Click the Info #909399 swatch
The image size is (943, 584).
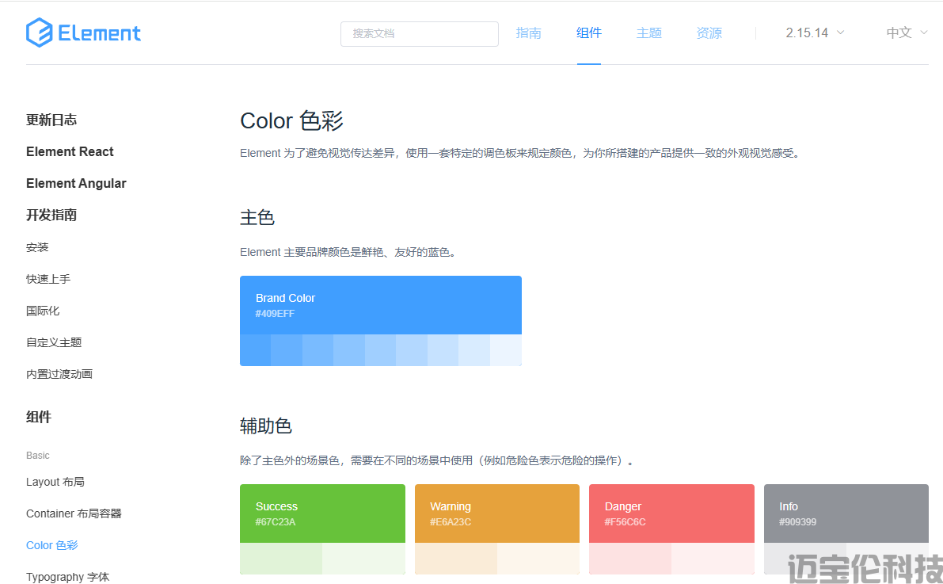pyautogui.click(x=846, y=513)
